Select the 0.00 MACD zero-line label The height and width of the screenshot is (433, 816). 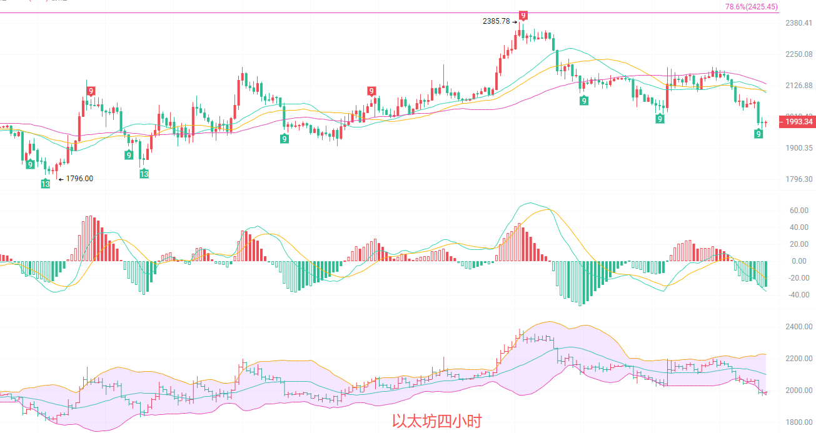800,261
